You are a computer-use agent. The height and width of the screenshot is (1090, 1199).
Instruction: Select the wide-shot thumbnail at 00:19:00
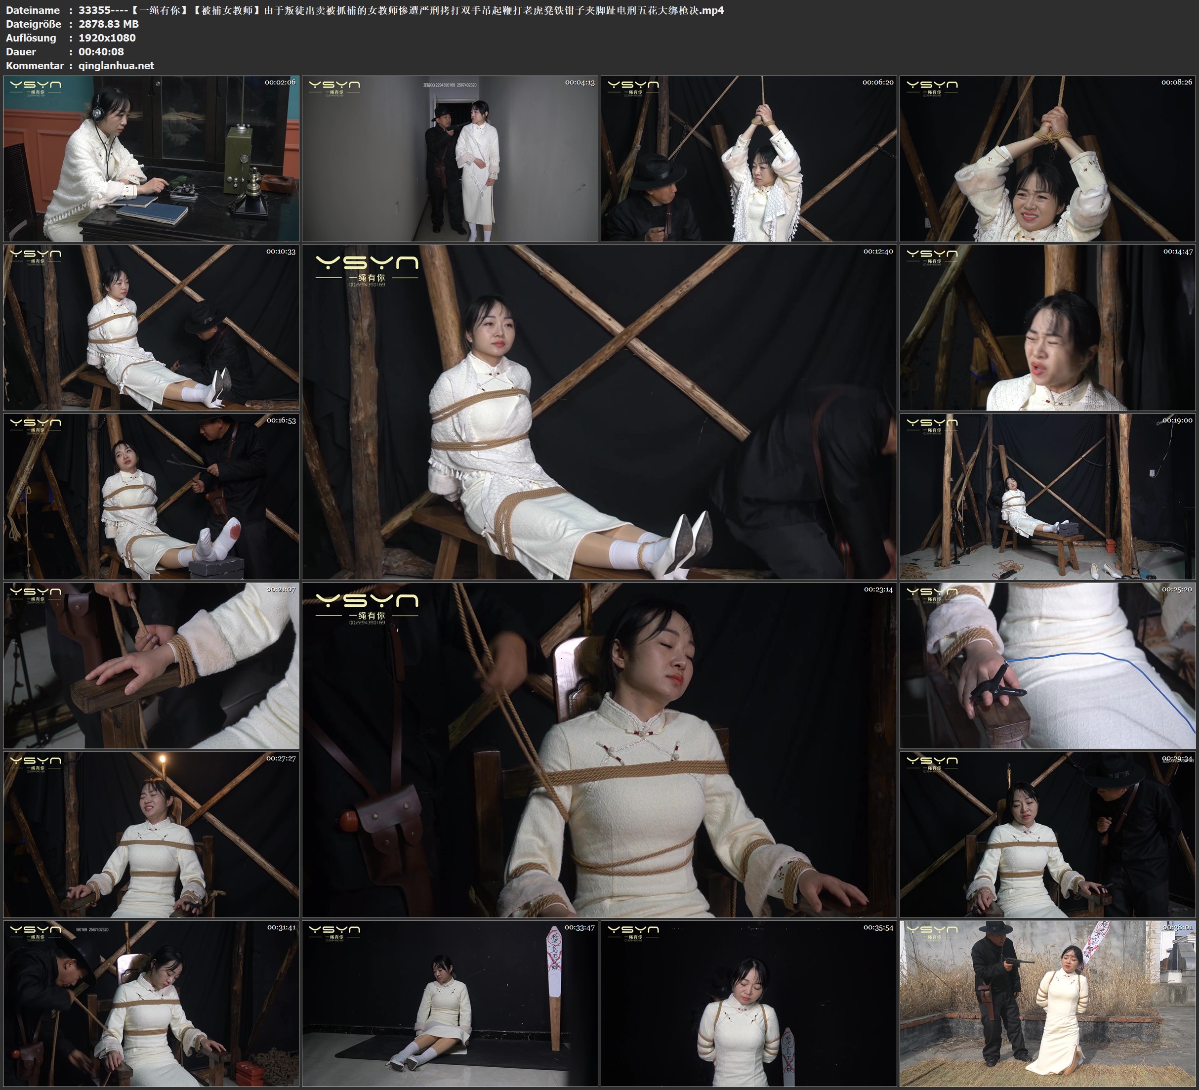click(1047, 496)
